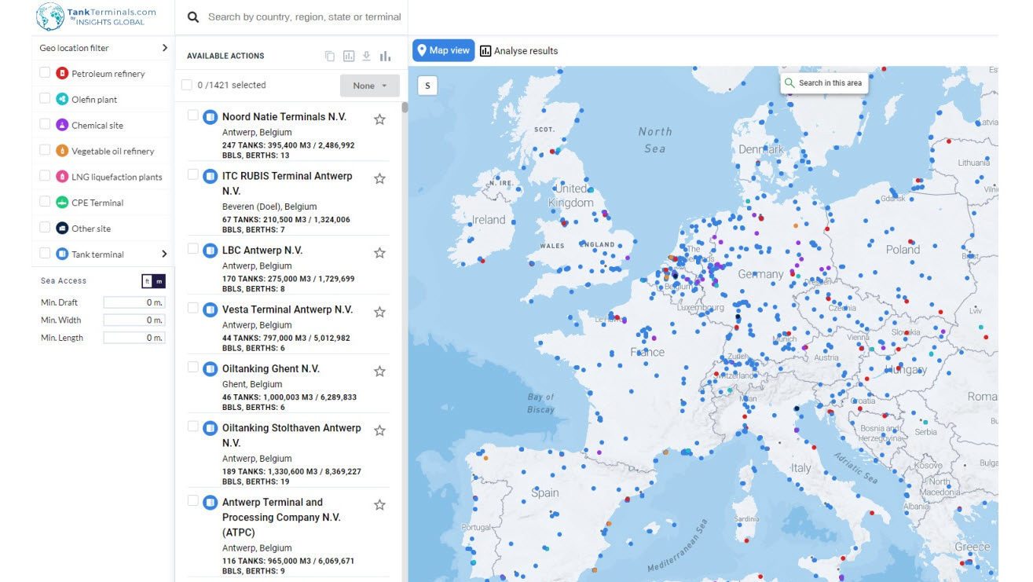The image size is (1033, 582).
Task: Check the Petroleum refinery filter checkbox
Action: point(45,73)
